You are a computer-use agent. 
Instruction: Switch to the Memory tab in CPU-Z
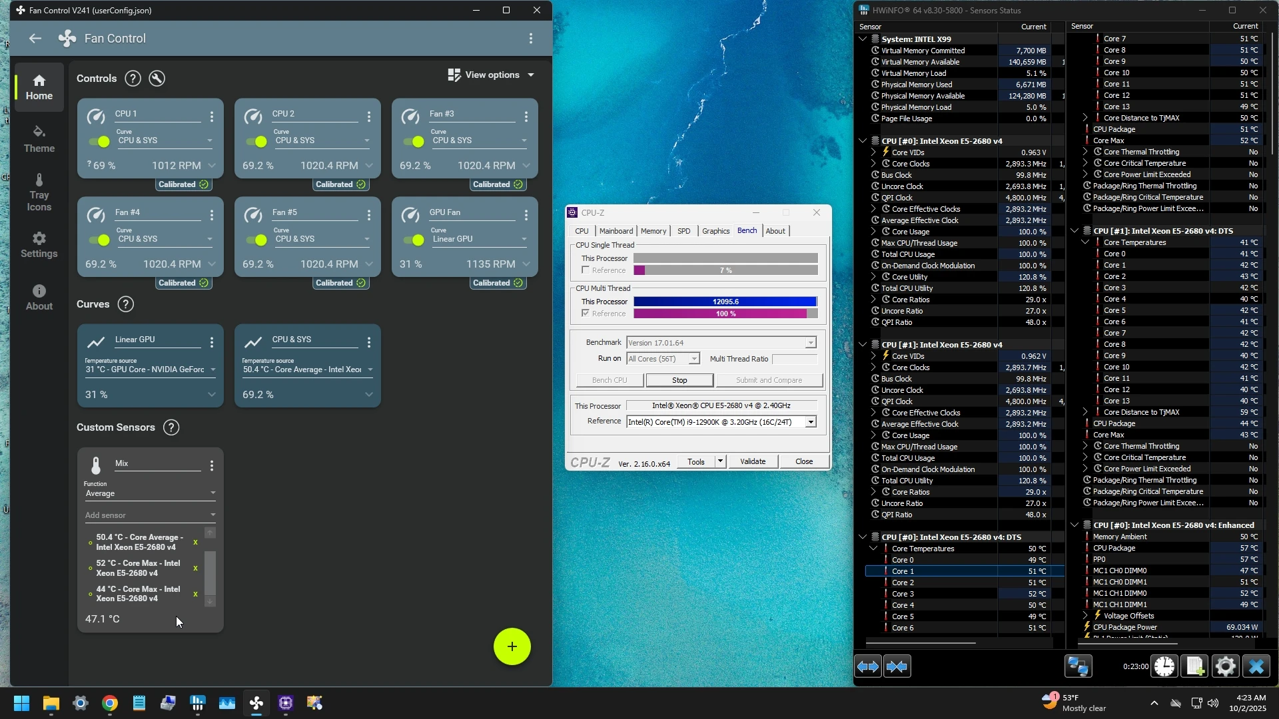653,231
